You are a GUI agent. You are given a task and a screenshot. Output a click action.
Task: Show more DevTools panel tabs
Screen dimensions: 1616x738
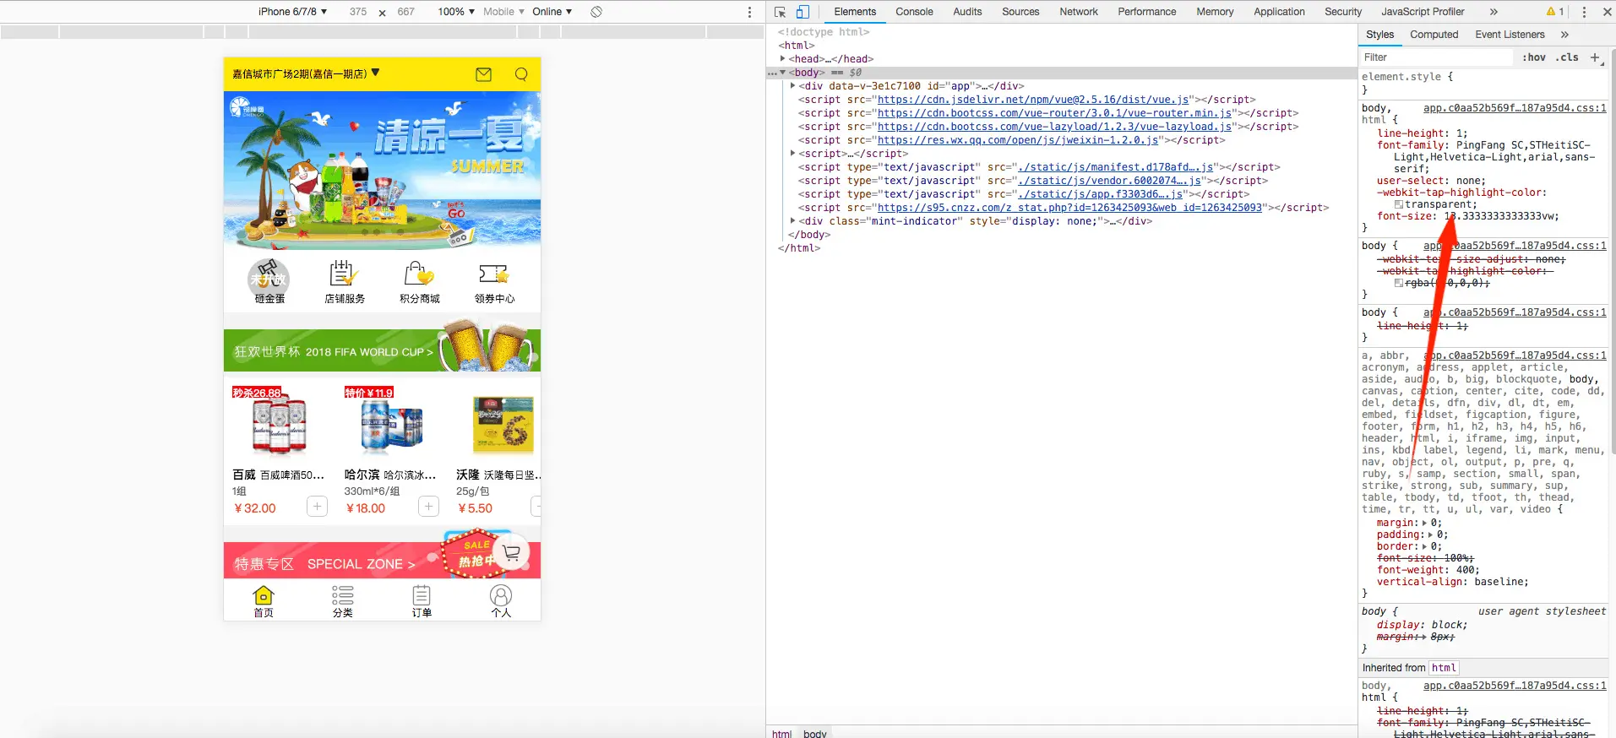point(1494,12)
